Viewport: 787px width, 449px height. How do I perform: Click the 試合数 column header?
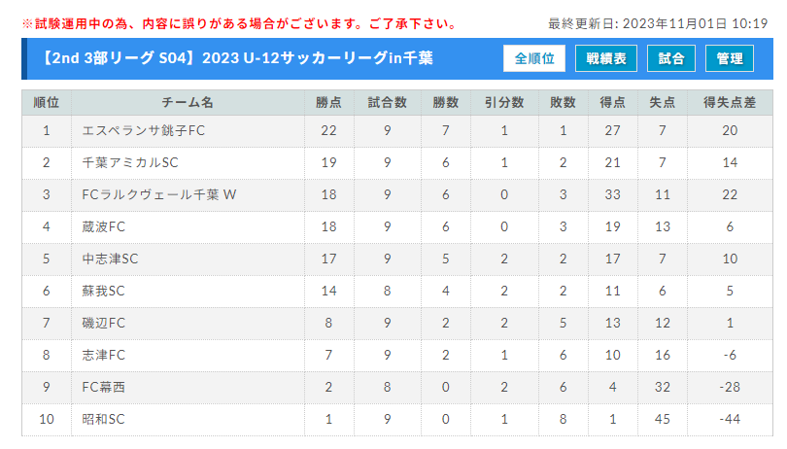click(x=387, y=102)
